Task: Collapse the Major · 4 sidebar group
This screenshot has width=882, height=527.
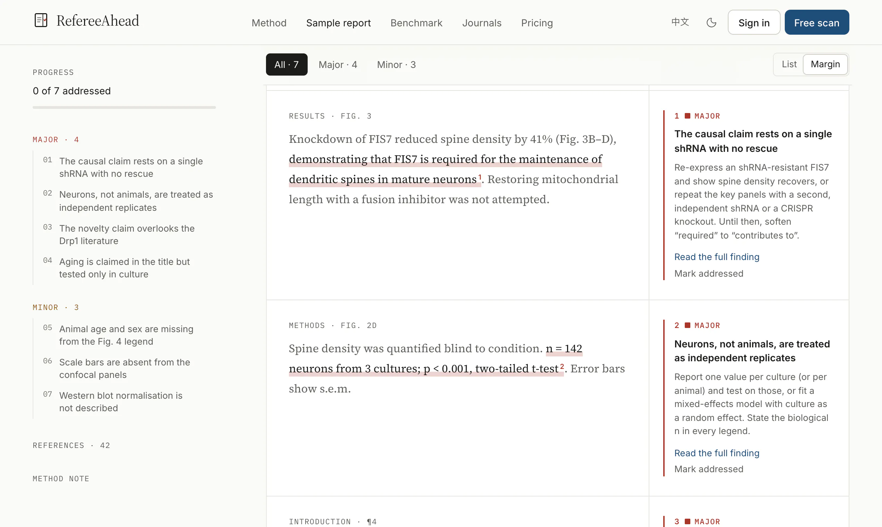Action: (x=56, y=140)
